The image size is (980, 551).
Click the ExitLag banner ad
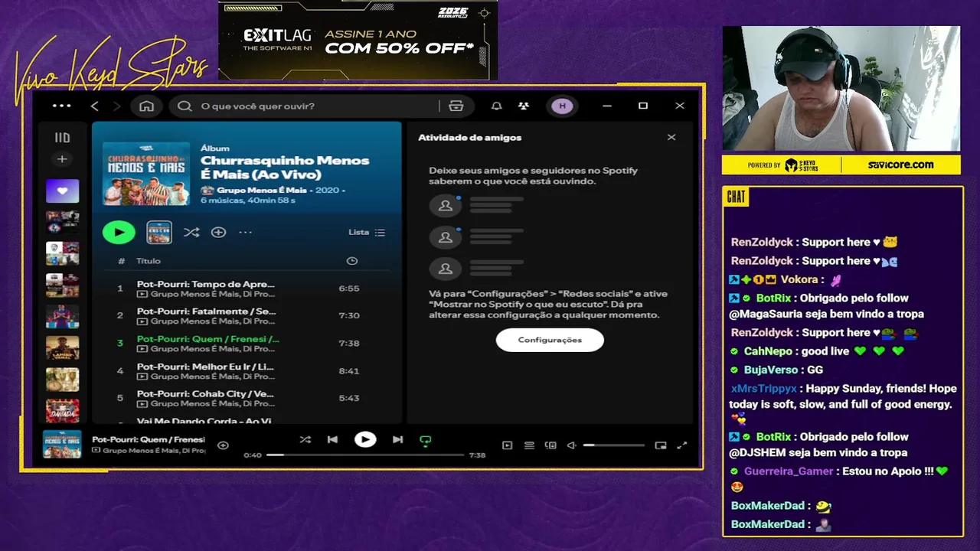(358, 40)
